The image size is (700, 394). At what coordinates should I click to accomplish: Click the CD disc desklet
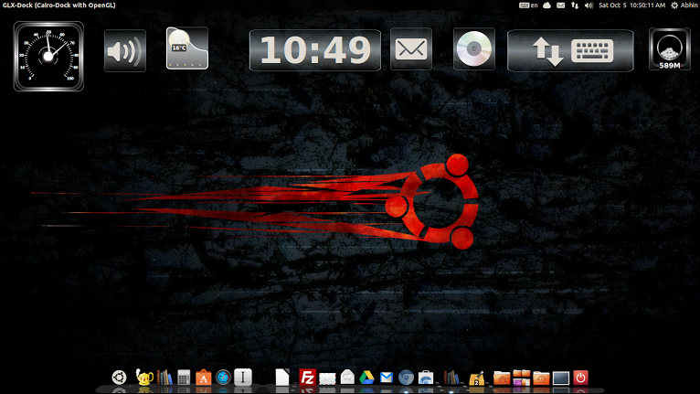click(474, 48)
